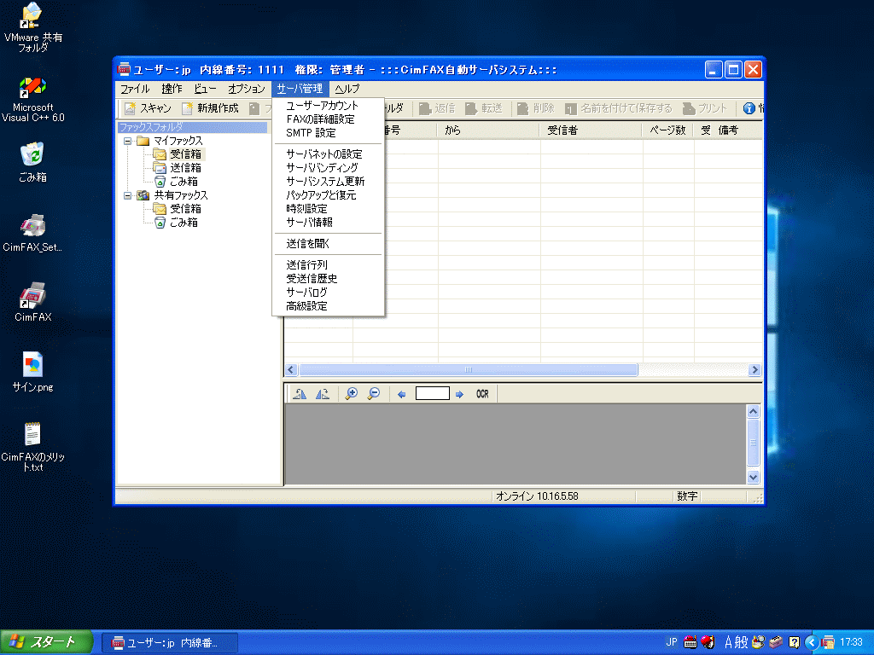Click the 削除 delete toolbar icon
Viewport: 874px width, 655px height.
pos(523,108)
